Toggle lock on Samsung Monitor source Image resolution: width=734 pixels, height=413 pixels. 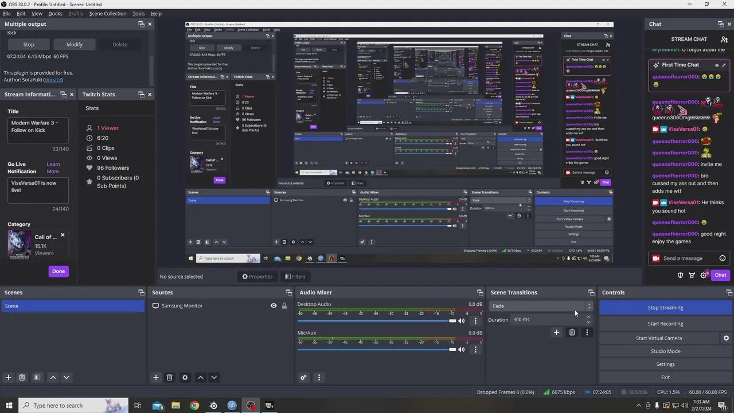pyautogui.click(x=284, y=306)
